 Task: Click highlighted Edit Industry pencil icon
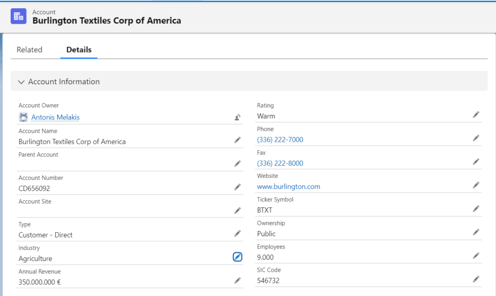point(237,257)
